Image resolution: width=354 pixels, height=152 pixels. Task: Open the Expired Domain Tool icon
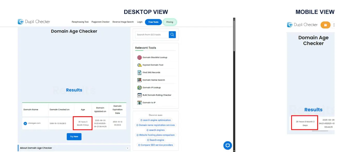click(139, 65)
